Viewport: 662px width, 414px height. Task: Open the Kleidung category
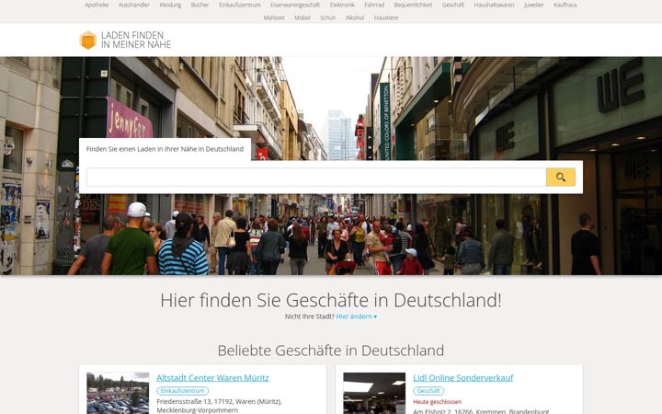(x=170, y=6)
